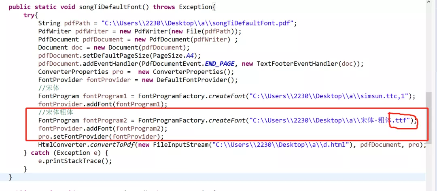The height and width of the screenshot is (191, 437).
Task: Click fontProvider.addFont(fontProgram1) line
Action: coord(102,104)
